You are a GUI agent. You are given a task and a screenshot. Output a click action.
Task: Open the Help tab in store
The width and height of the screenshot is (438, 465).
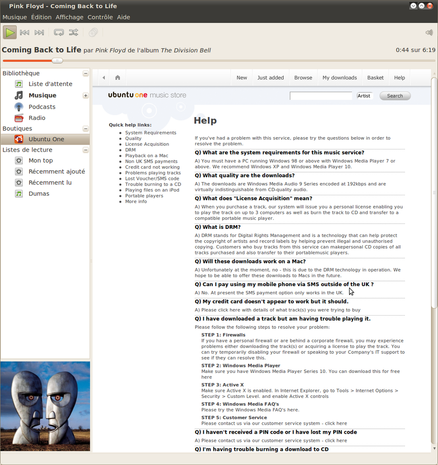(399, 78)
